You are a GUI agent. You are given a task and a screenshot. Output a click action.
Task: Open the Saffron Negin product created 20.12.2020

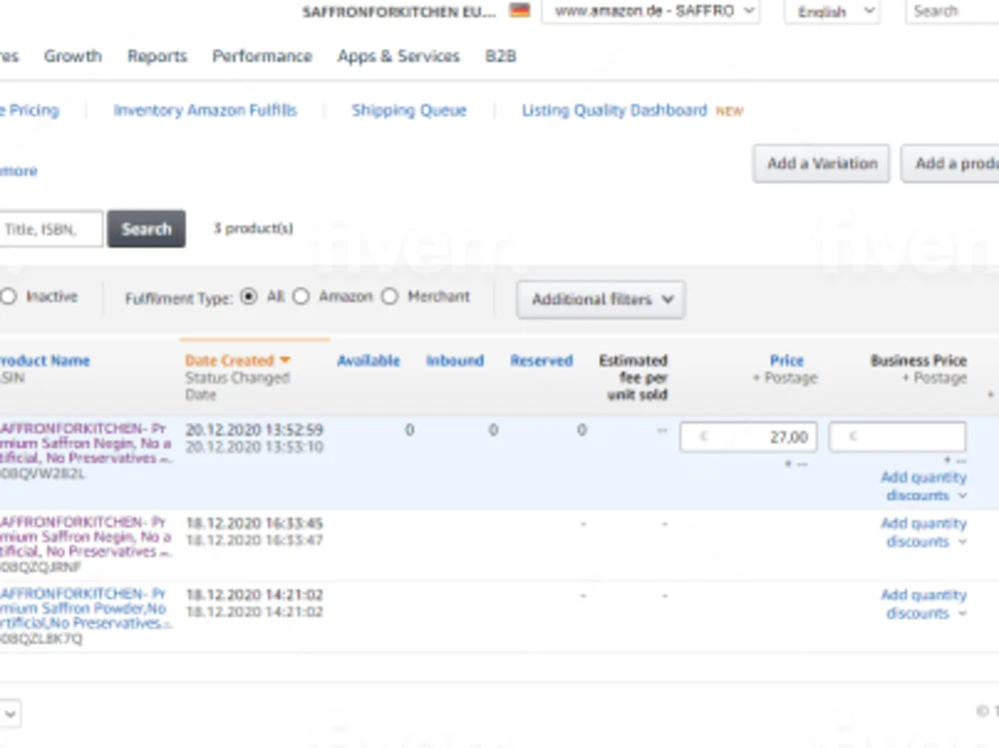click(x=85, y=442)
